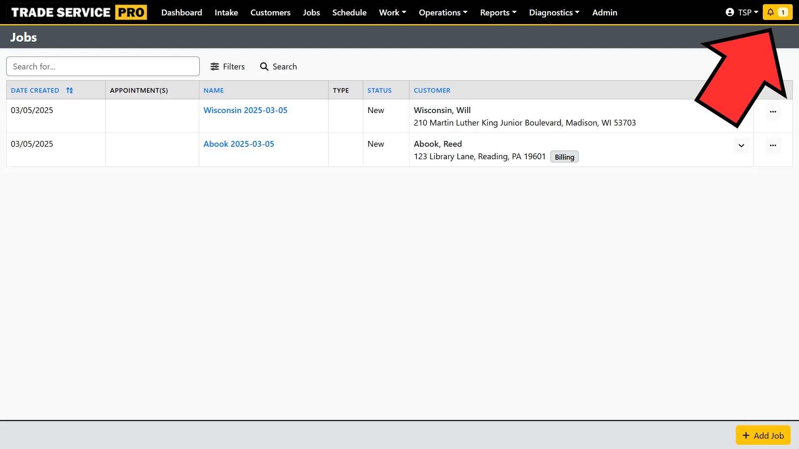Go to the Dashboard page
Screen dimensions: 799x449
tap(181, 12)
